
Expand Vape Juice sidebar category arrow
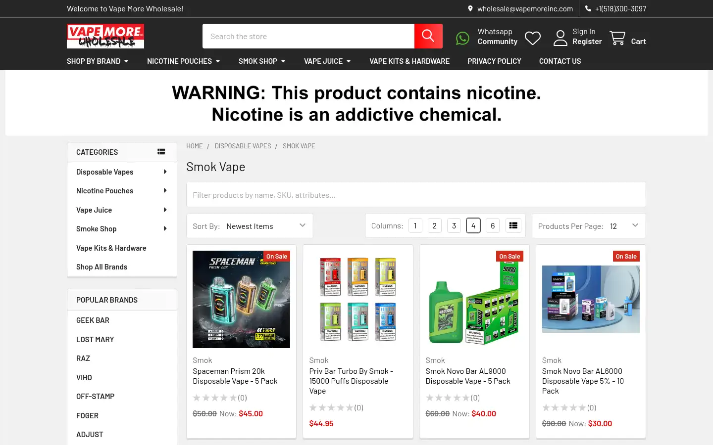point(165,210)
